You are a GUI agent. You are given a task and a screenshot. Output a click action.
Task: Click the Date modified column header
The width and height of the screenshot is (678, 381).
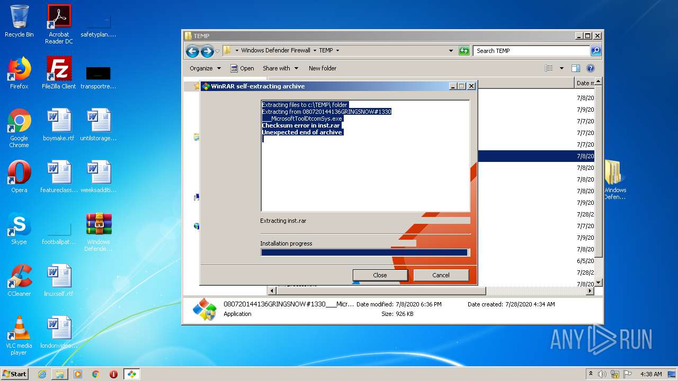coord(584,83)
